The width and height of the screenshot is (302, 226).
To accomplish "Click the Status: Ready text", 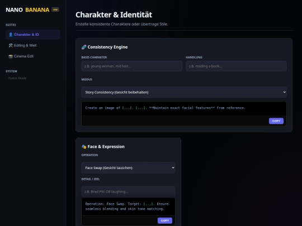I will (17, 78).
